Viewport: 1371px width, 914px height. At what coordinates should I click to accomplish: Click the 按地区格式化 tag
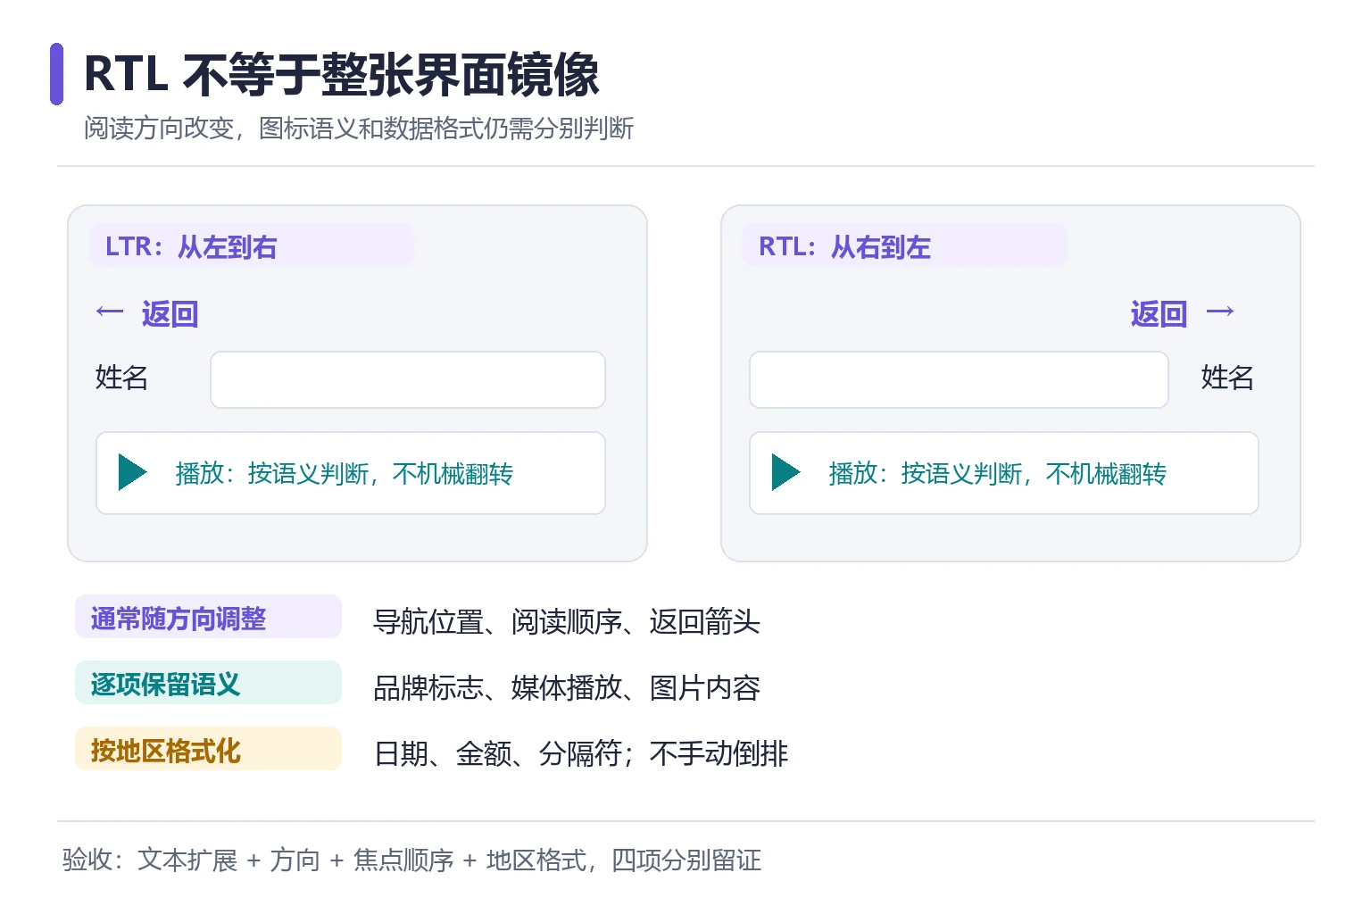pos(208,749)
